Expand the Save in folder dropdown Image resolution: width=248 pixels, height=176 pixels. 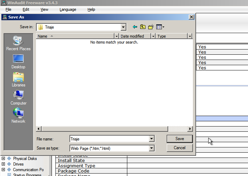(x=123, y=27)
